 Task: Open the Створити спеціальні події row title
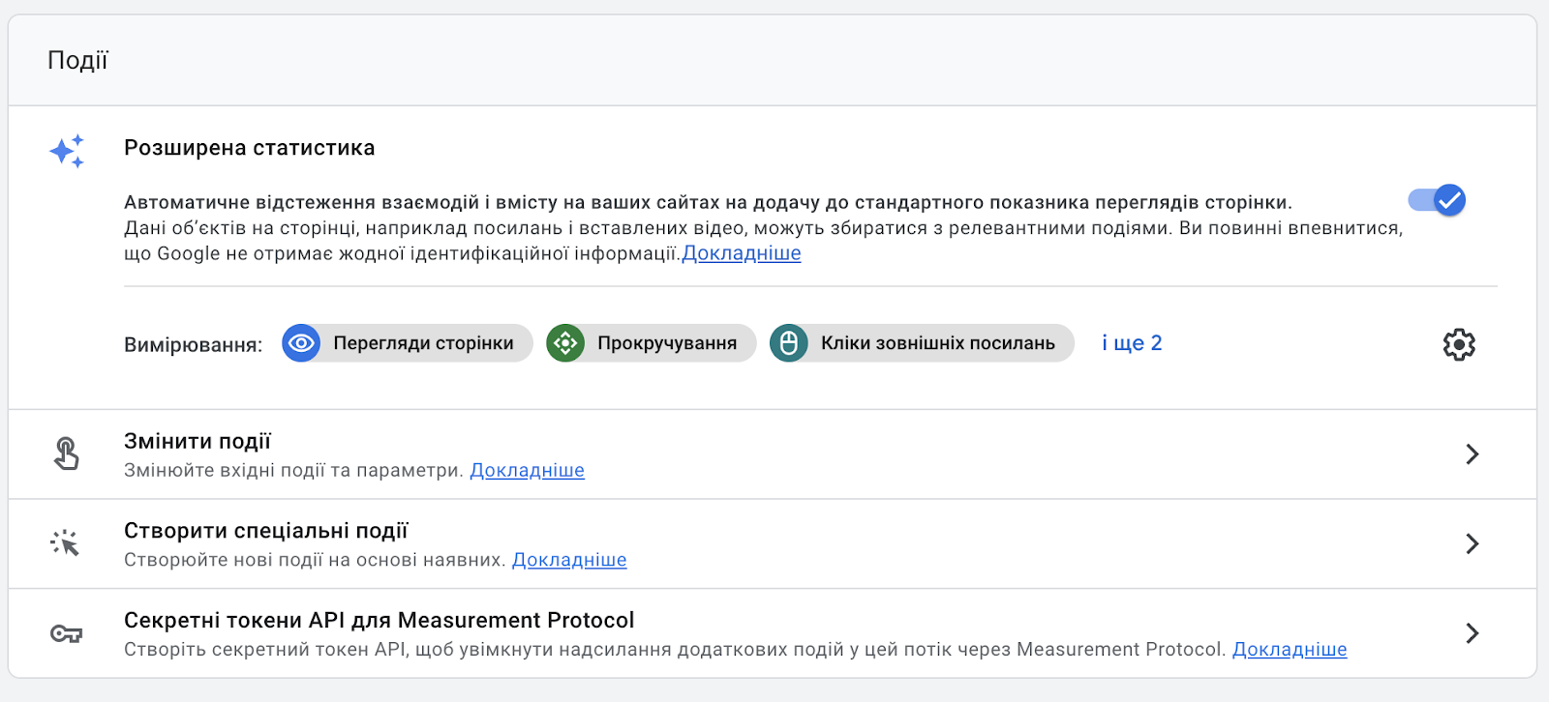(x=266, y=531)
